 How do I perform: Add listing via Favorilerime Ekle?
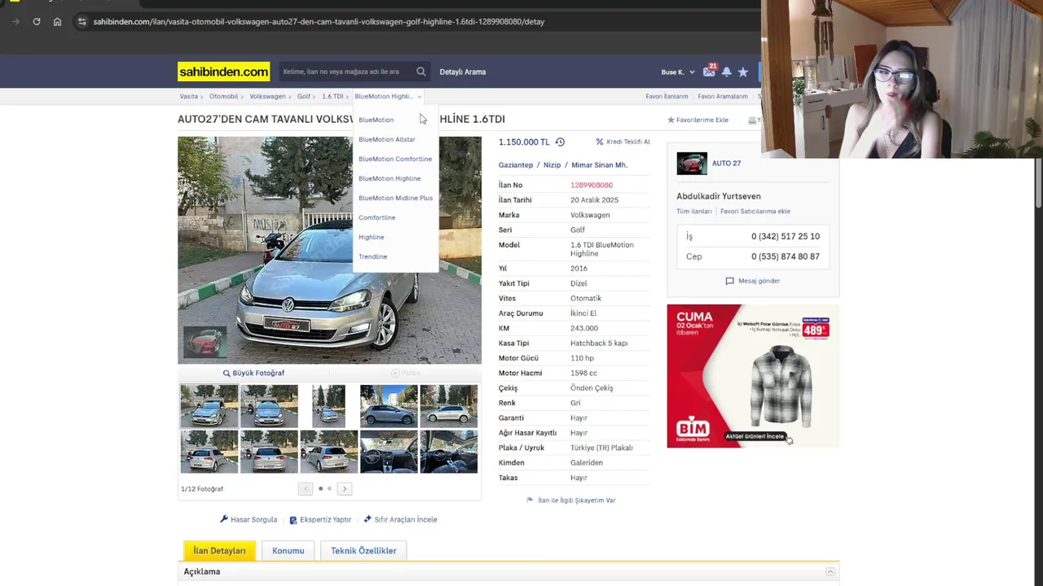point(698,120)
